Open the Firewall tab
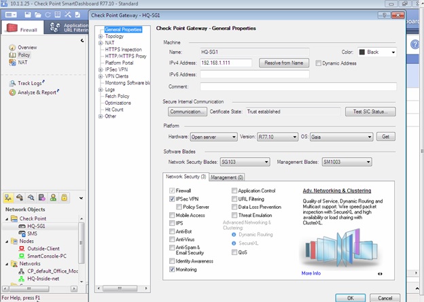This screenshot has height=302, width=424. (22, 28)
